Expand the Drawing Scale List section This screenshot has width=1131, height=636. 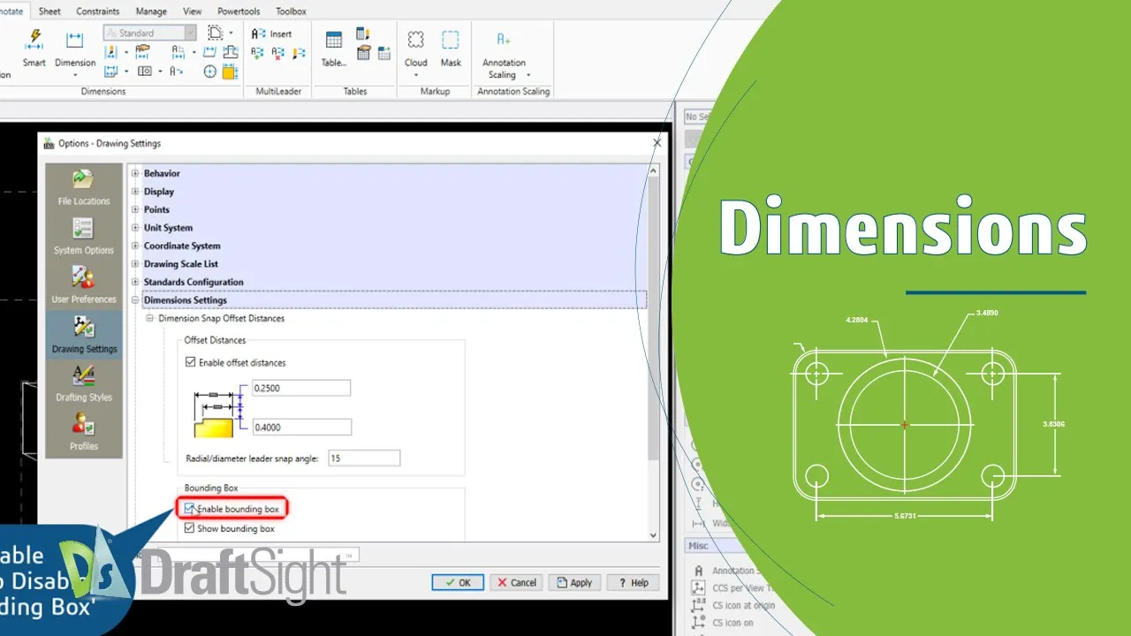135,264
